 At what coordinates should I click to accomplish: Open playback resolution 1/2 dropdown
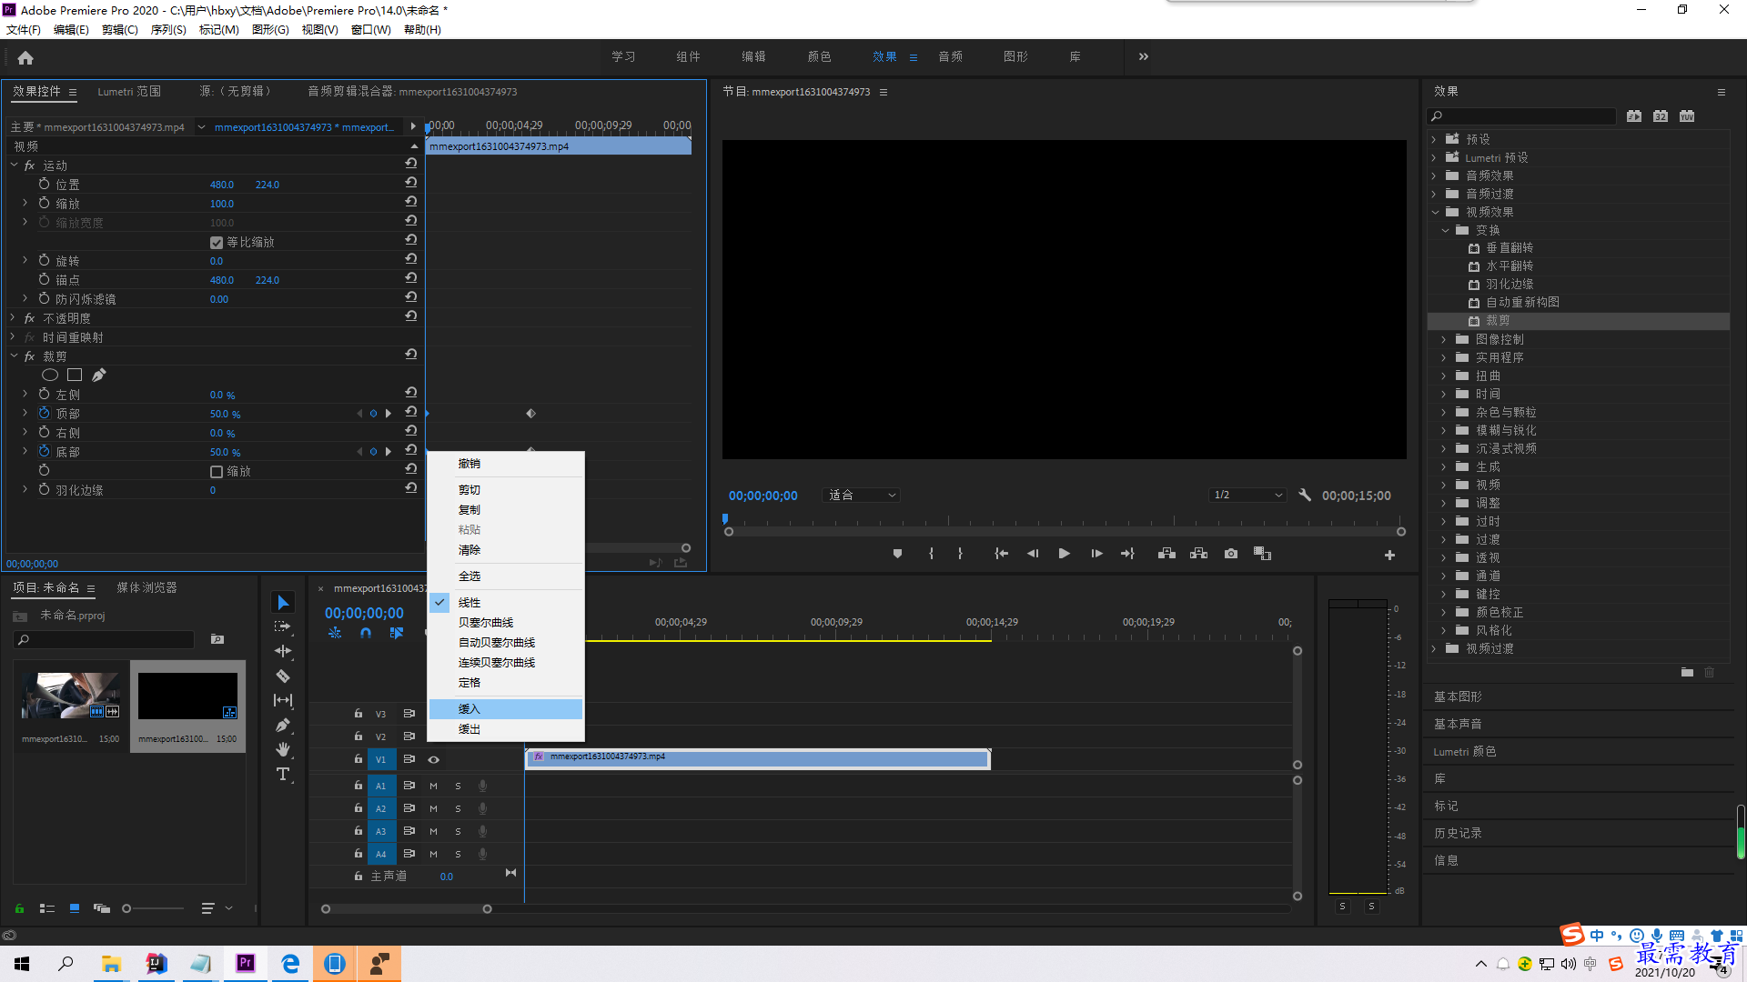point(1247,496)
